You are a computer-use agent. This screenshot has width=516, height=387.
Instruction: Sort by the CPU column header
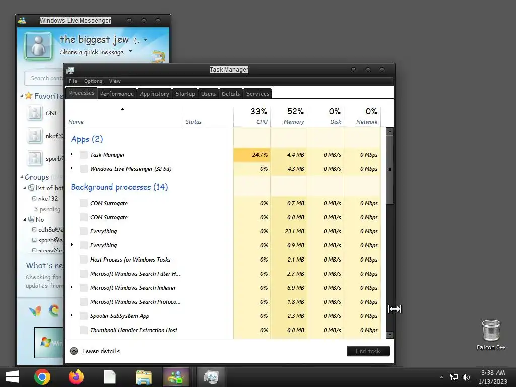point(252,116)
